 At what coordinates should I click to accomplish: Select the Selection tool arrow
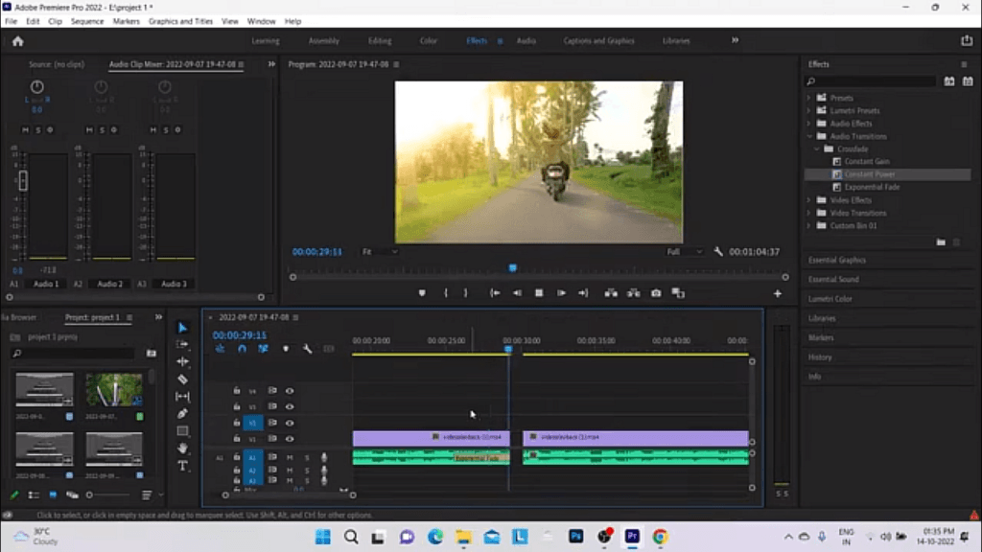182,328
